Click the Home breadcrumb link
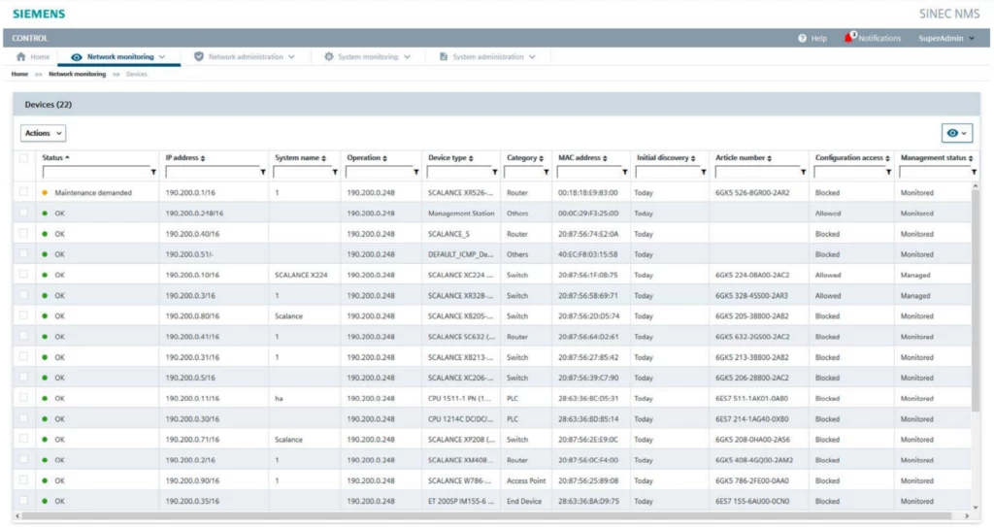 (x=19, y=74)
